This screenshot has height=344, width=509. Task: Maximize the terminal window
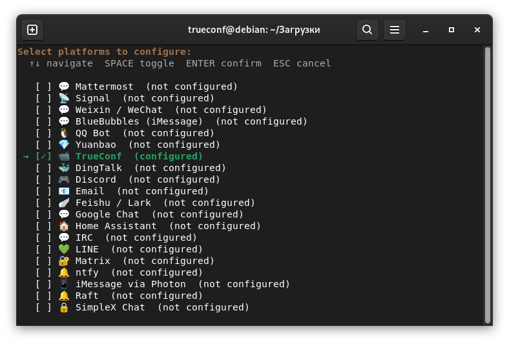click(x=452, y=30)
